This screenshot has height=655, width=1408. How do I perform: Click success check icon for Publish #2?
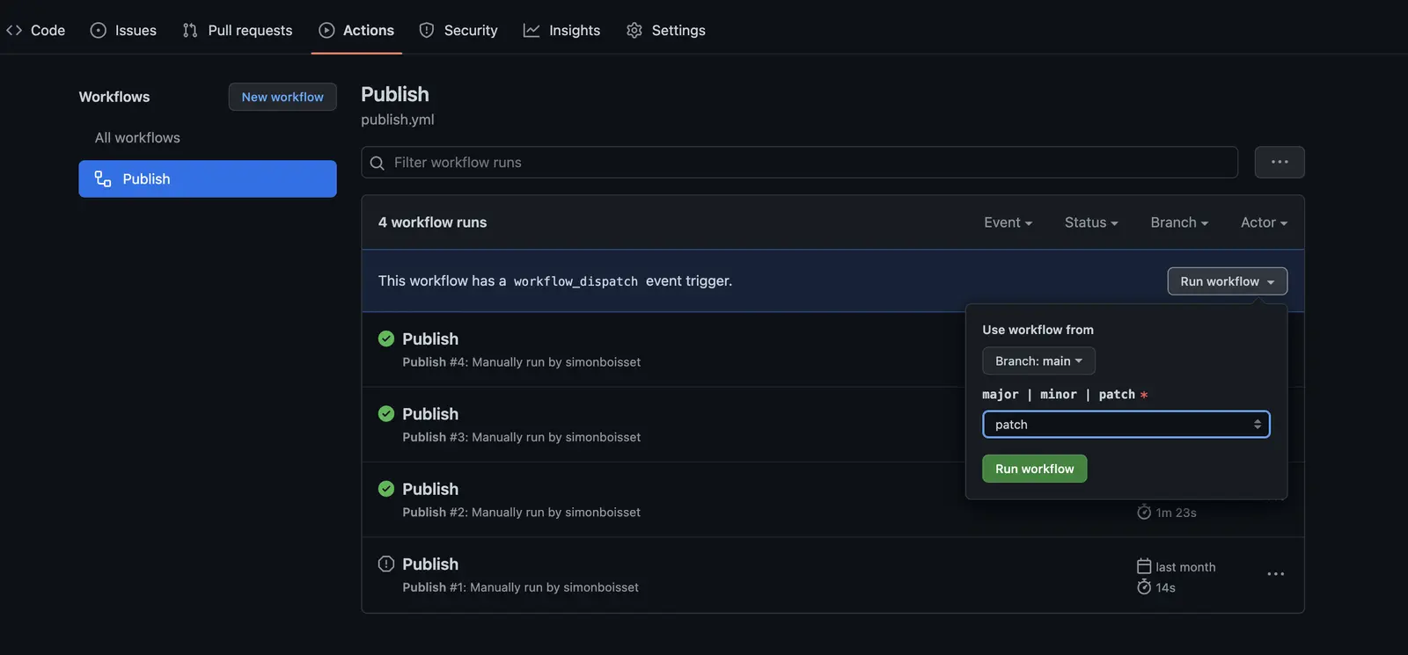(x=386, y=488)
